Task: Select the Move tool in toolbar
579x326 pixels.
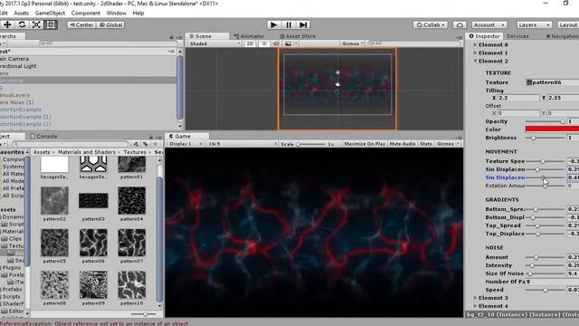Action: [7, 24]
